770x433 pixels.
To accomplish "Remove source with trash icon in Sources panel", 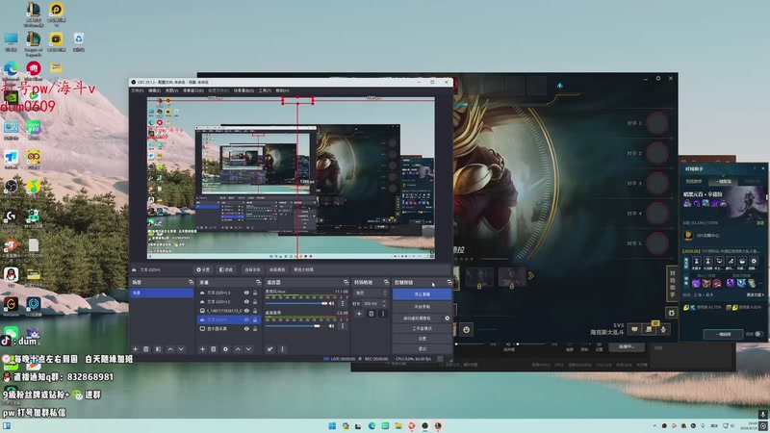I will (213, 349).
